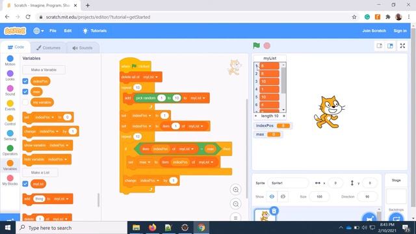Image resolution: width=416 pixels, height=234 pixels.
Task: Reload the browser page
Action: coord(28,17)
